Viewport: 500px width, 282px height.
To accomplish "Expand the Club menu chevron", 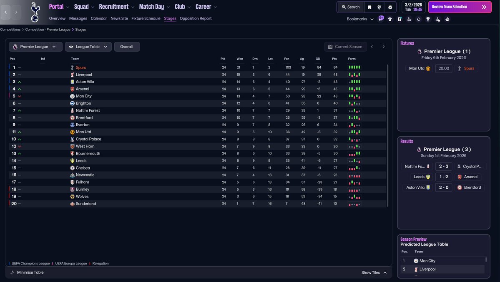I will click(189, 7).
